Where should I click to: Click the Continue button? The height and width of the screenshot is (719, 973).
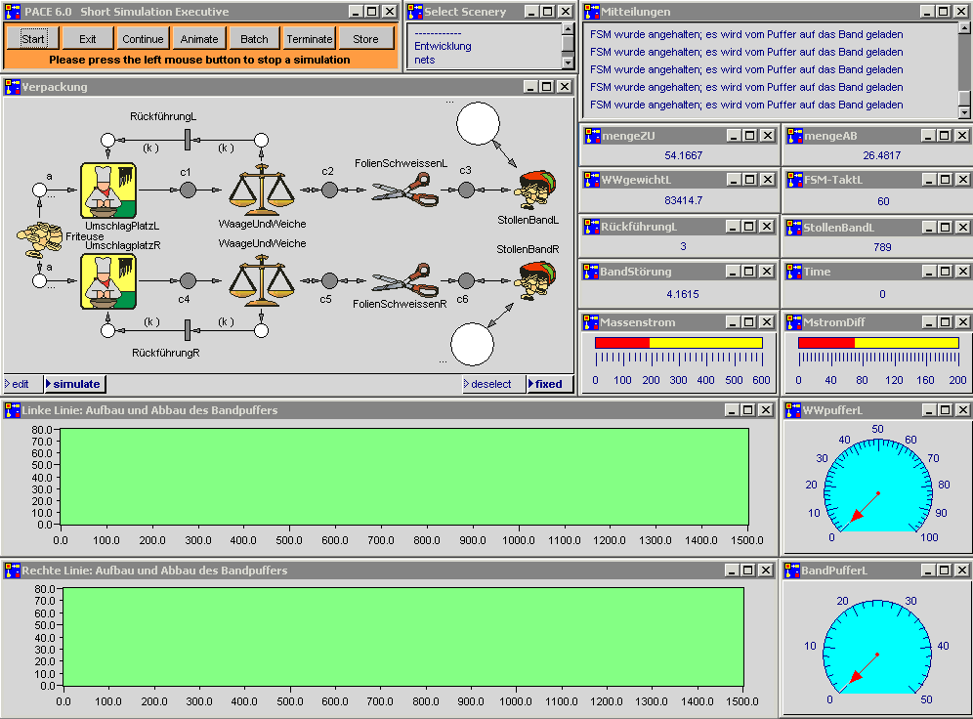143,38
